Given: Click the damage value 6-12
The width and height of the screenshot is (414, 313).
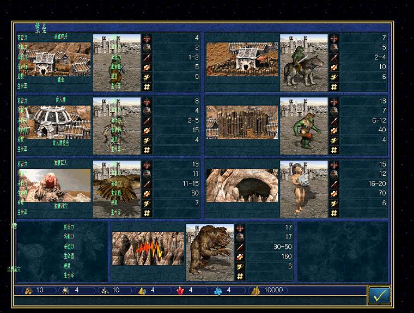Looking at the screenshot, I should point(379,120).
